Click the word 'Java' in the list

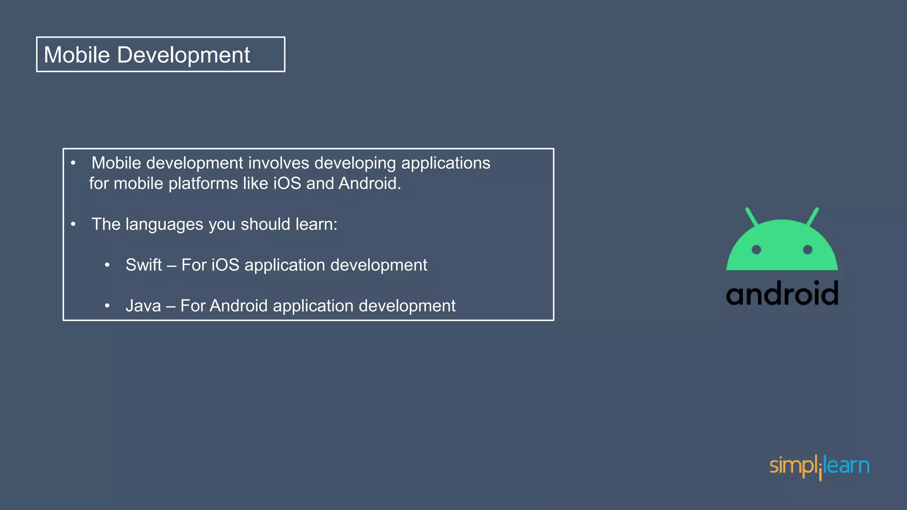(x=143, y=305)
